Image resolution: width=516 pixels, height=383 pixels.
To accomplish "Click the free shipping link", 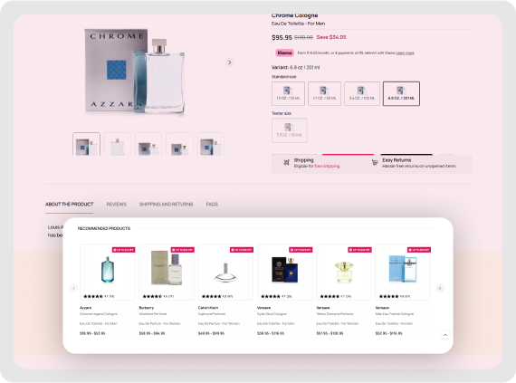I will point(327,167).
